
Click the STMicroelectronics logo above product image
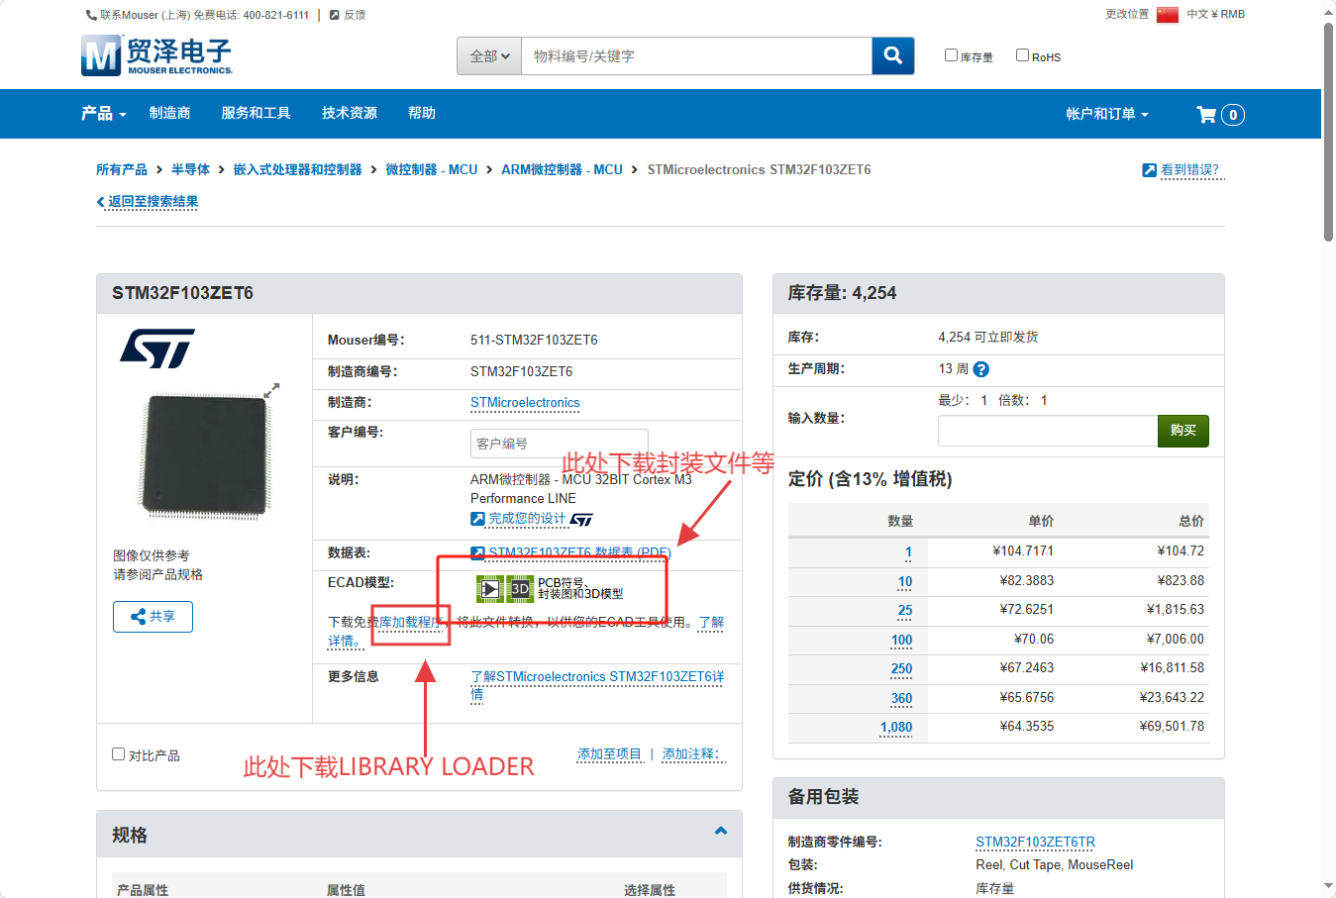point(157,349)
